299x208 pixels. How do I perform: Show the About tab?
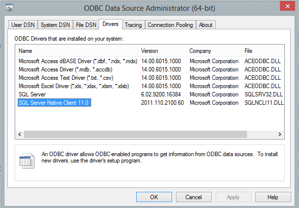click(x=206, y=25)
